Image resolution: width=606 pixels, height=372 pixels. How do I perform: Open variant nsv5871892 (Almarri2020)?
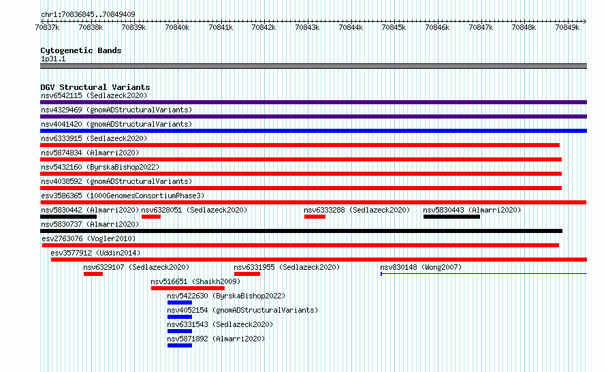pos(216,339)
